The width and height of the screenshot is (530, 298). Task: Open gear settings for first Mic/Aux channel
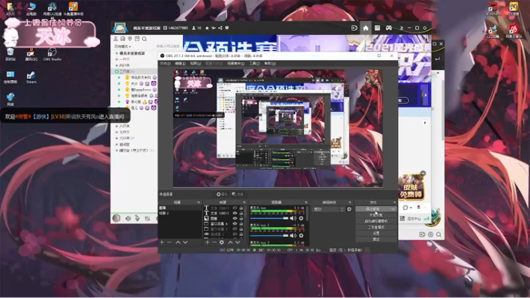[x=301, y=219]
